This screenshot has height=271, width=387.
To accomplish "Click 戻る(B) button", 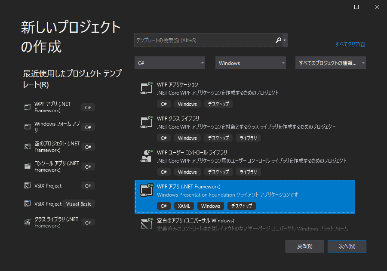I will (x=304, y=246).
